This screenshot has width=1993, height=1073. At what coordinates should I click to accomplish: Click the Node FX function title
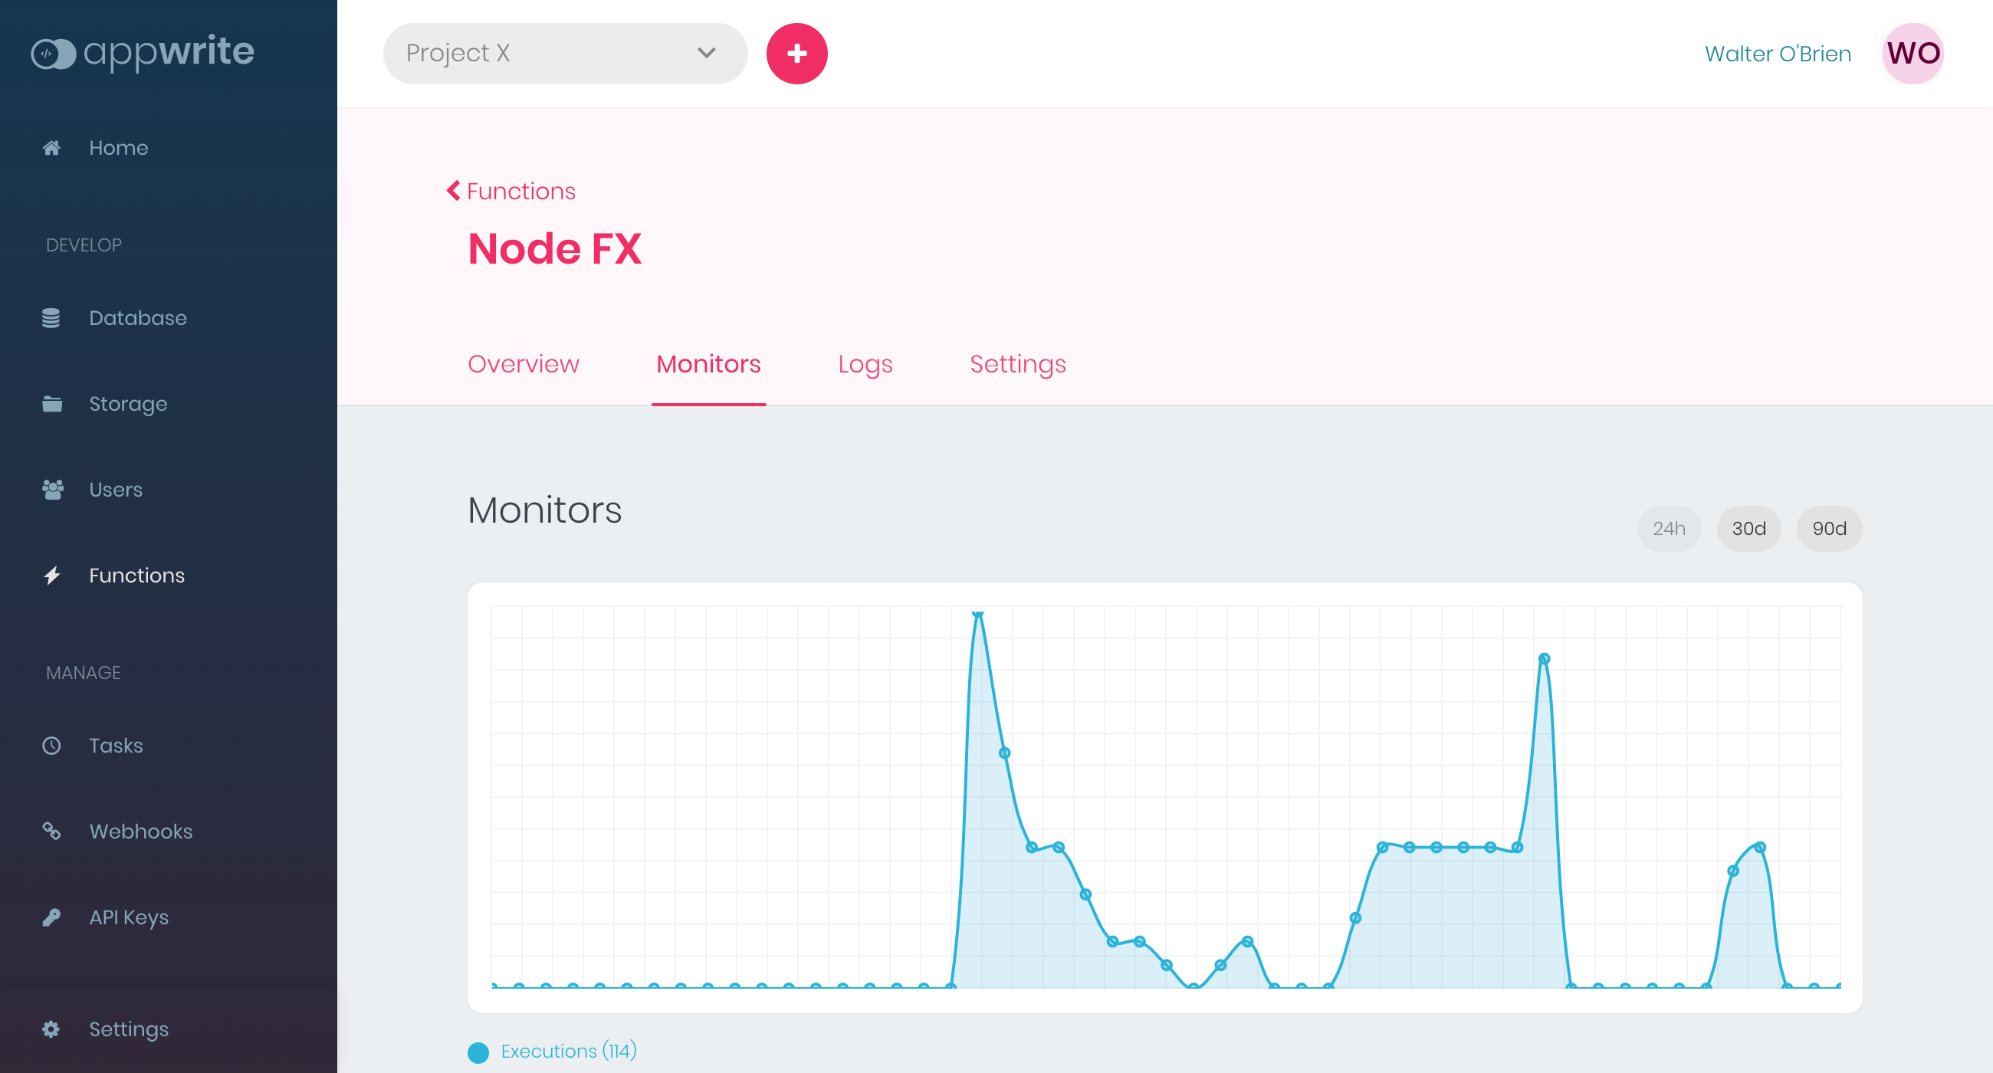555,249
